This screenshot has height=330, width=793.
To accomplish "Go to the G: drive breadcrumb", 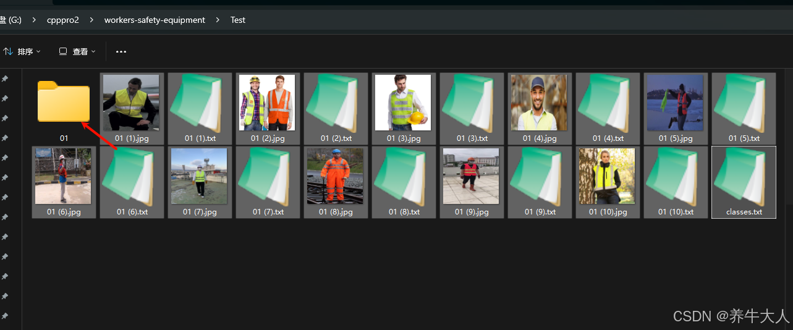I will point(11,20).
